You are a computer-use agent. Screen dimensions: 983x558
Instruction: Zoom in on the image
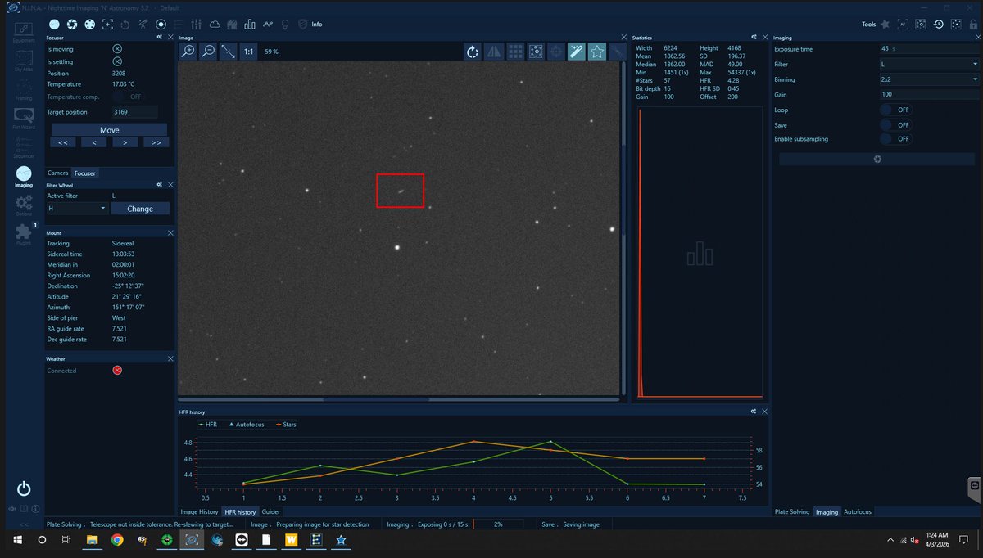tap(188, 52)
